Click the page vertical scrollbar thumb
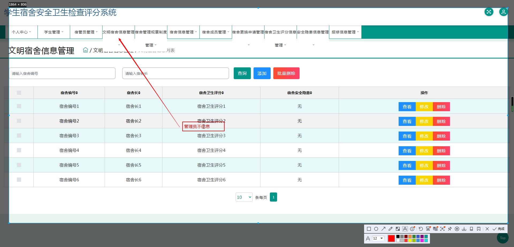This screenshot has height=247, width=514. tap(512, 104)
